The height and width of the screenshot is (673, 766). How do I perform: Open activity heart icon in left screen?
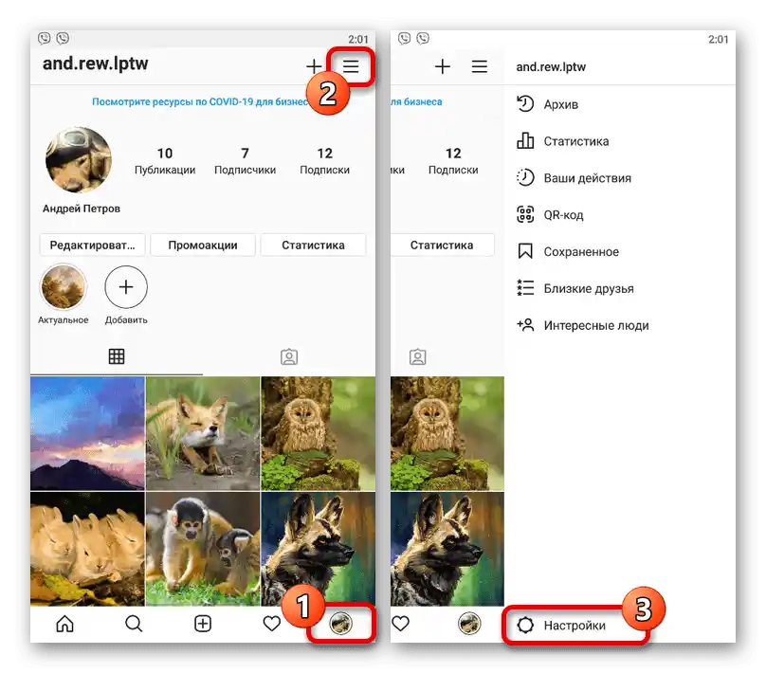[x=272, y=623]
